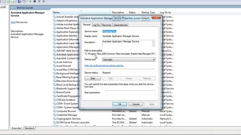241x135 pixels.
Task: Click the blue Help icon in toolbar
Action: [x=19, y=1]
